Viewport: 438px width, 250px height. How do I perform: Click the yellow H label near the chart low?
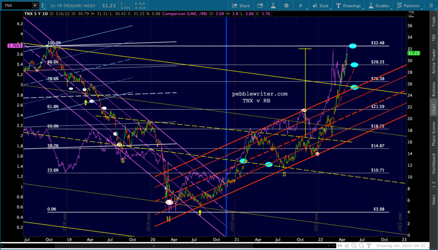(x=169, y=219)
